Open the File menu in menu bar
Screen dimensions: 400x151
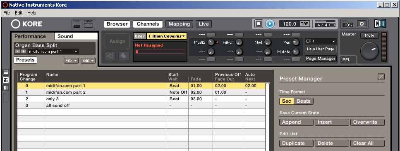click(x=7, y=13)
